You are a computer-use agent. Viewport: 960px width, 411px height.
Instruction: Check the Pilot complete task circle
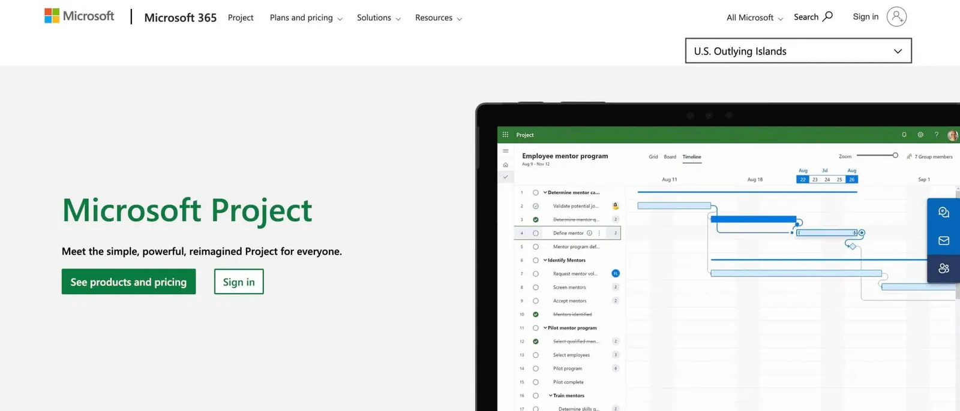coord(536,382)
